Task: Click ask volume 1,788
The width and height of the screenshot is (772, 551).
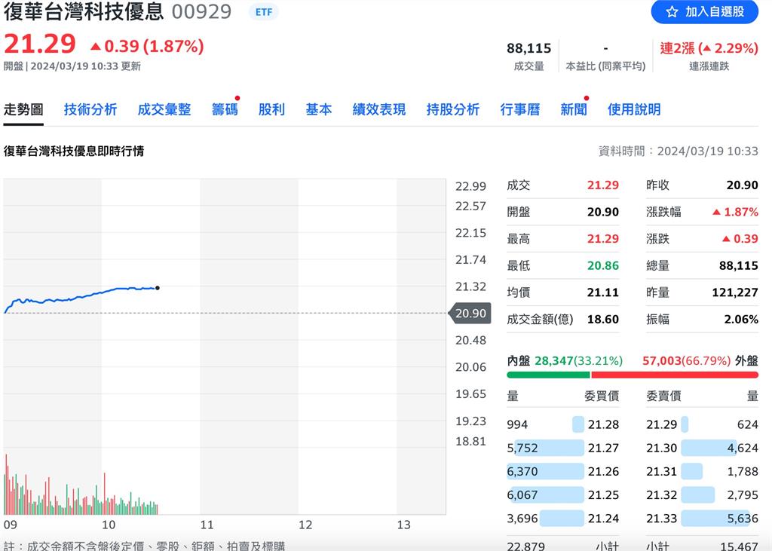Action: (743, 472)
